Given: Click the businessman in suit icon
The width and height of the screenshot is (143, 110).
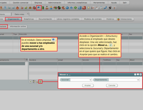Looking at the screenshot, I should [47, 8].
